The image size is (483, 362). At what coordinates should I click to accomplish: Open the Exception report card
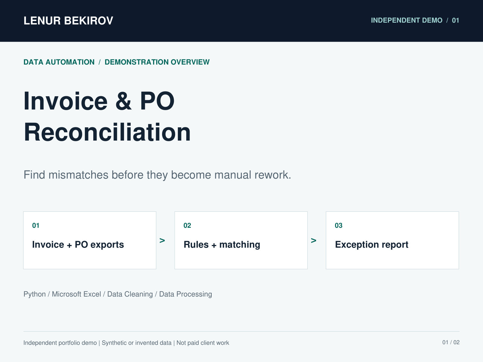(392, 240)
